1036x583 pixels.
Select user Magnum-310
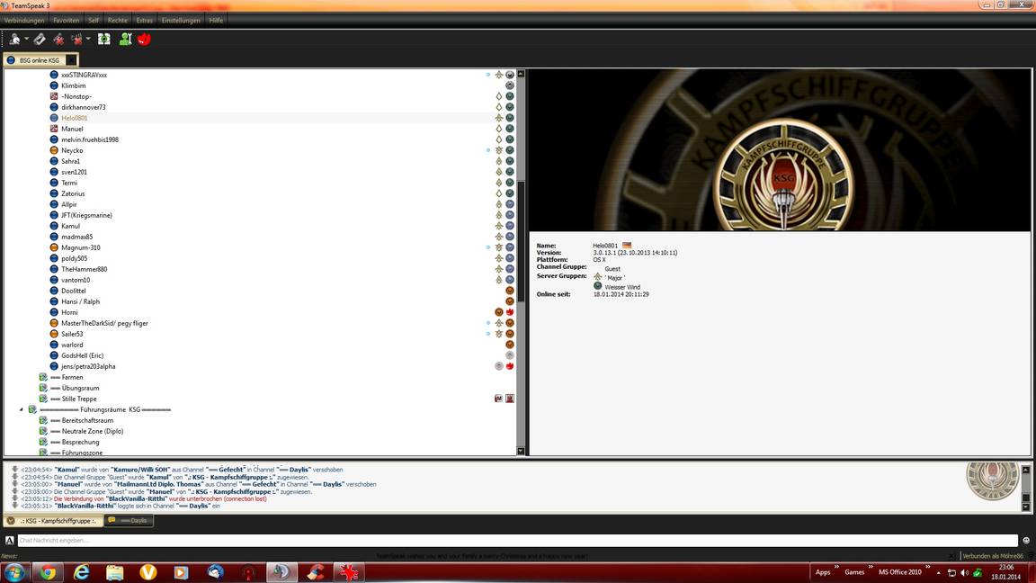point(81,248)
